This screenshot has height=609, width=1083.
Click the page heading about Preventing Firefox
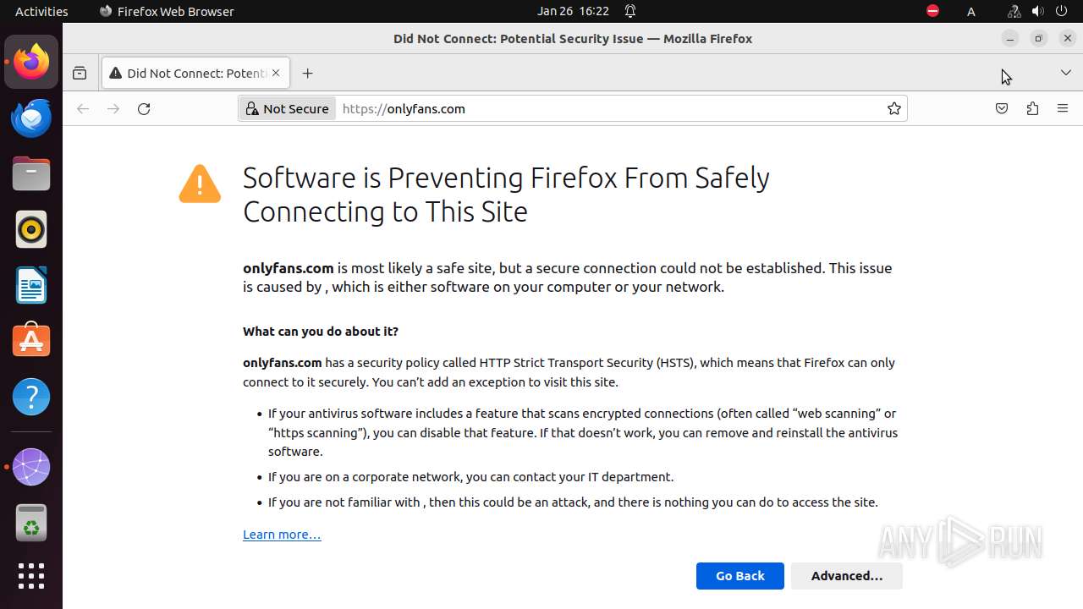(x=506, y=195)
